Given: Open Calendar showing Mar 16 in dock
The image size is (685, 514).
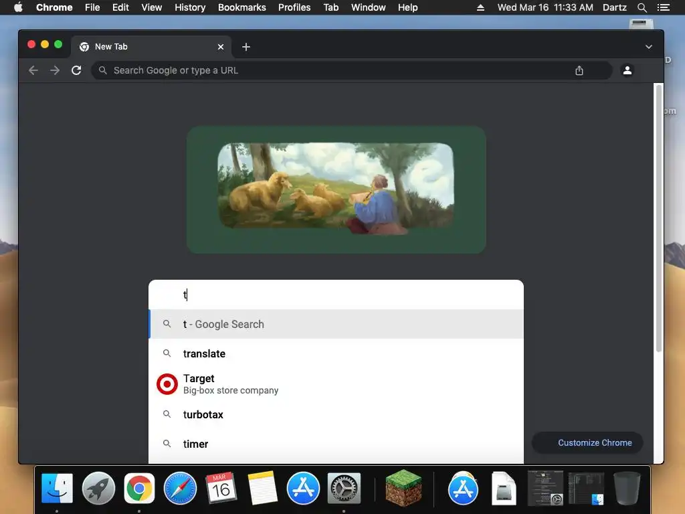Looking at the screenshot, I should [221, 488].
